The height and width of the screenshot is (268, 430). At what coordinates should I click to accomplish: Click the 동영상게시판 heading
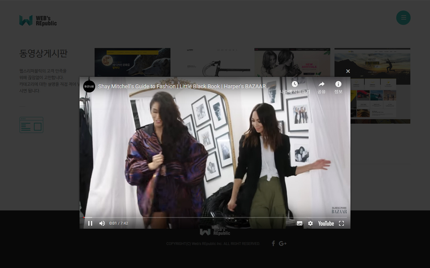coord(43,53)
